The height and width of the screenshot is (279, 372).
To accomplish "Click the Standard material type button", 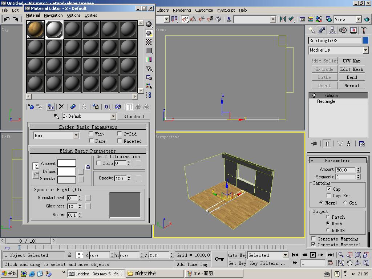I will [x=134, y=116].
